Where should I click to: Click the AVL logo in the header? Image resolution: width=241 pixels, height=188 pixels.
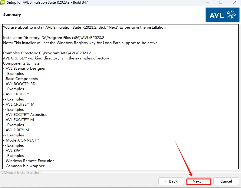222,15
